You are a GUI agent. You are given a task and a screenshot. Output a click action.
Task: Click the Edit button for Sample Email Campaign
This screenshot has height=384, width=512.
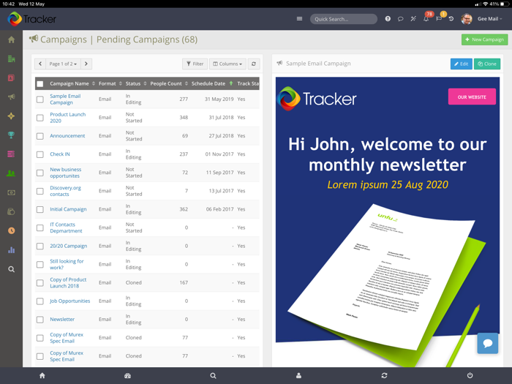(x=461, y=64)
